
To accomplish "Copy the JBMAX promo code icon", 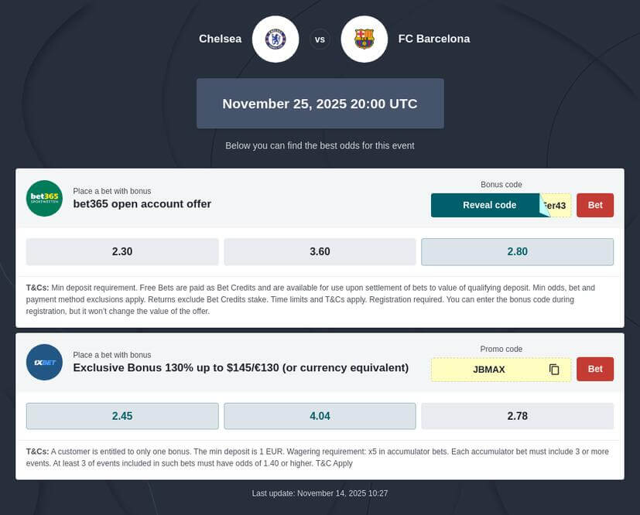I will tap(554, 370).
